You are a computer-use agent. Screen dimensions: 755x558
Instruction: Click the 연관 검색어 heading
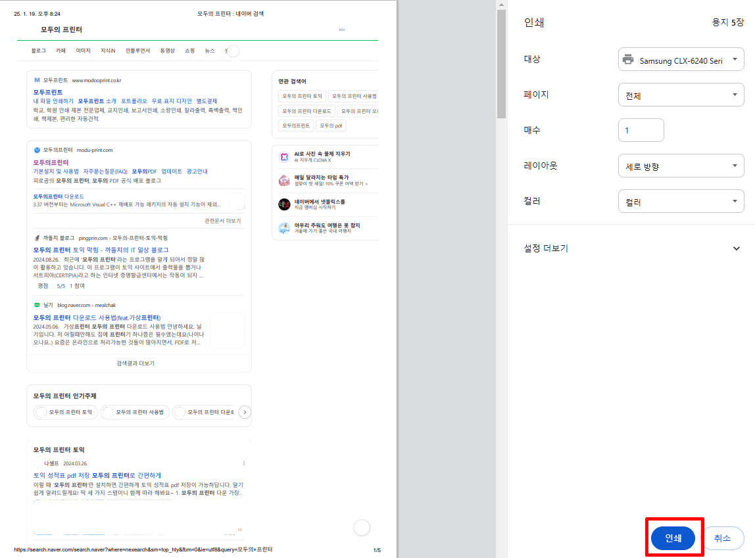pos(292,81)
